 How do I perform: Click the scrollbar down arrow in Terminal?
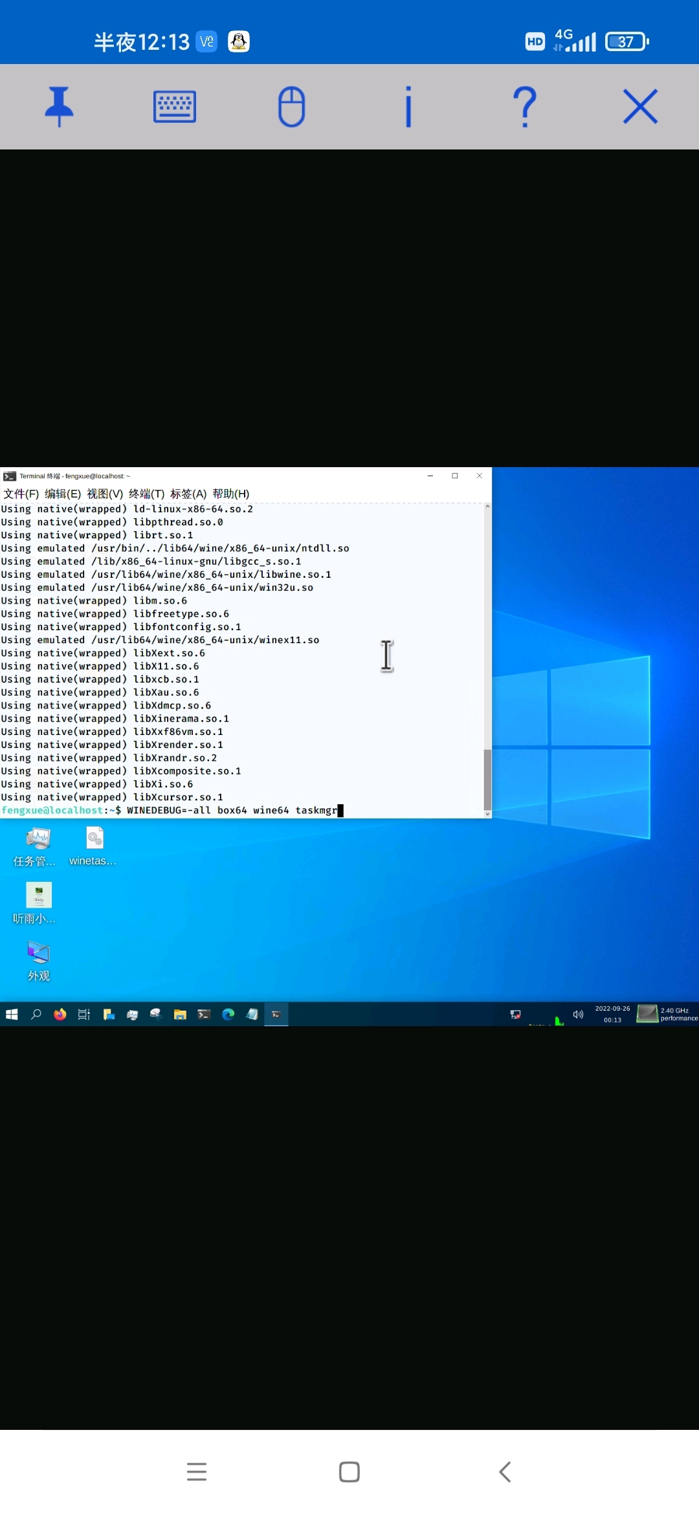[x=487, y=814]
